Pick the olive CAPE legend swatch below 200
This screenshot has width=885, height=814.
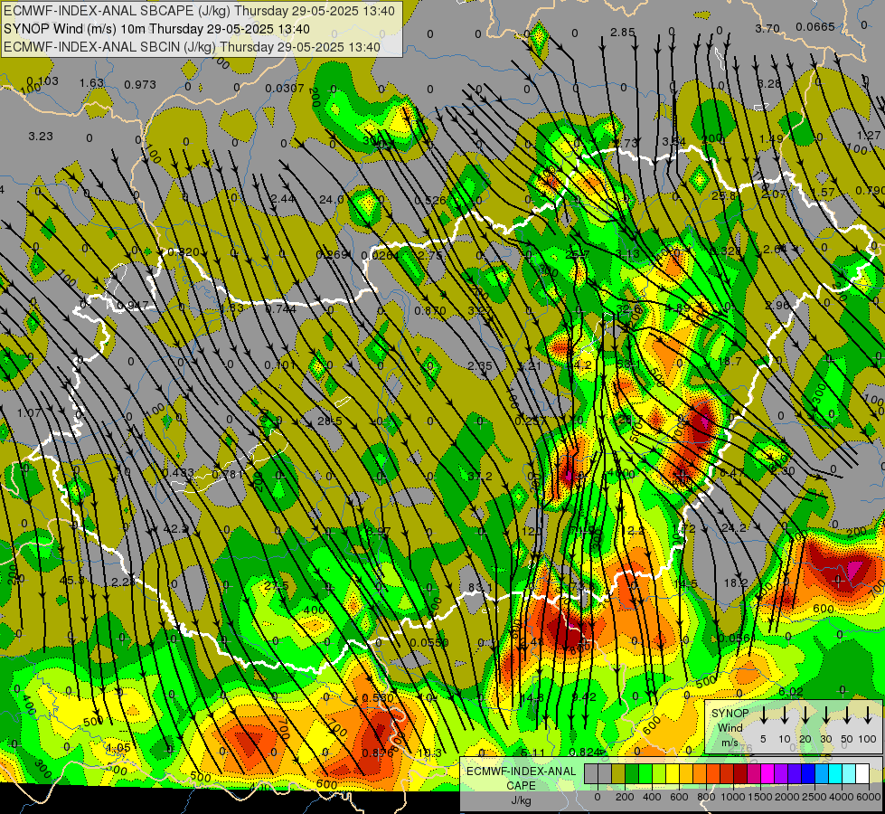click(618, 773)
